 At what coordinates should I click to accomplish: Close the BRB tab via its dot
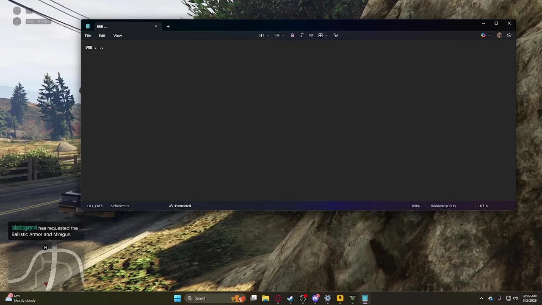156,27
